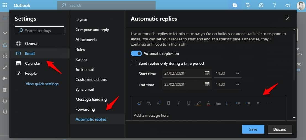This screenshot has width=306, height=140.
Task: Check Send replies only during a time period
Action: (x=134, y=63)
